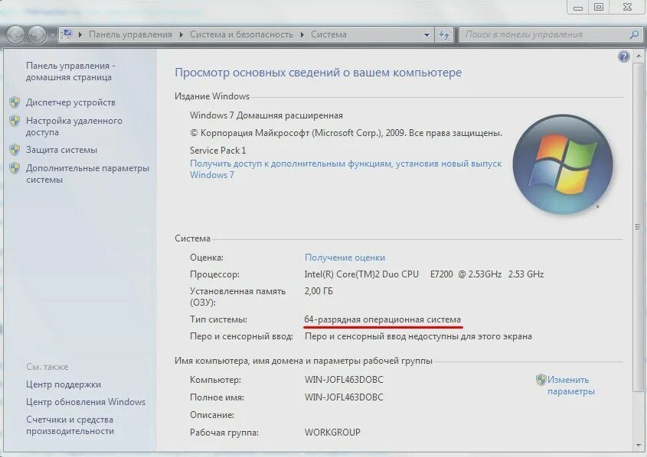
Task: Click the Control Panel icon in address bar
Action: click(x=67, y=34)
